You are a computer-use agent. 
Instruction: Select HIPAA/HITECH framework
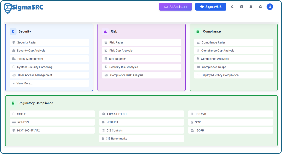pyautogui.click(x=141, y=114)
